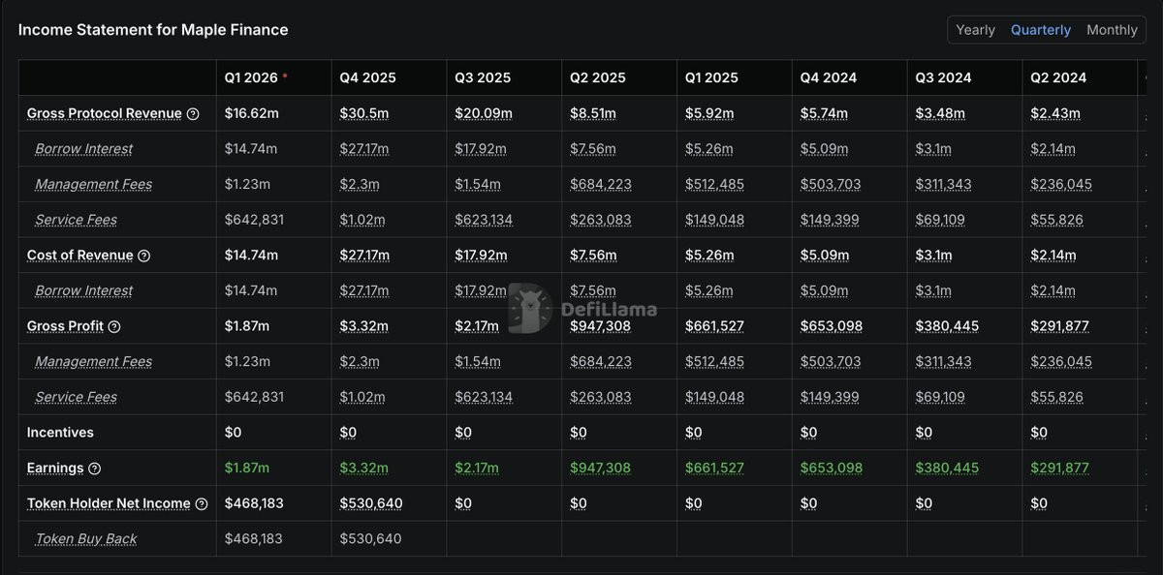Select the Quarterly view tab

click(x=1040, y=30)
